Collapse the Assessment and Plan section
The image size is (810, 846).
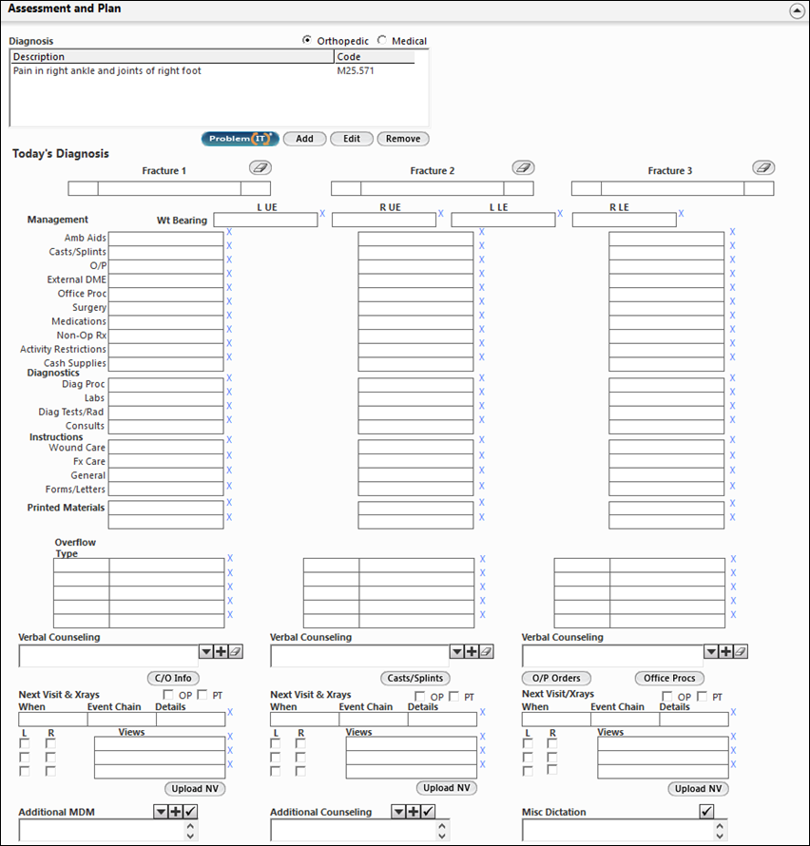coord(797,10)
